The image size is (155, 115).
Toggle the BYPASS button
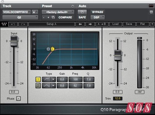click(98, 12)
